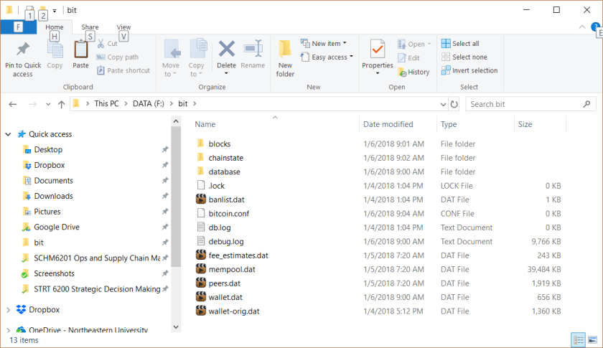Click the Paste clipboard icon
The height and width of the screenshot is (348, 603).
[x=80, y=51]
